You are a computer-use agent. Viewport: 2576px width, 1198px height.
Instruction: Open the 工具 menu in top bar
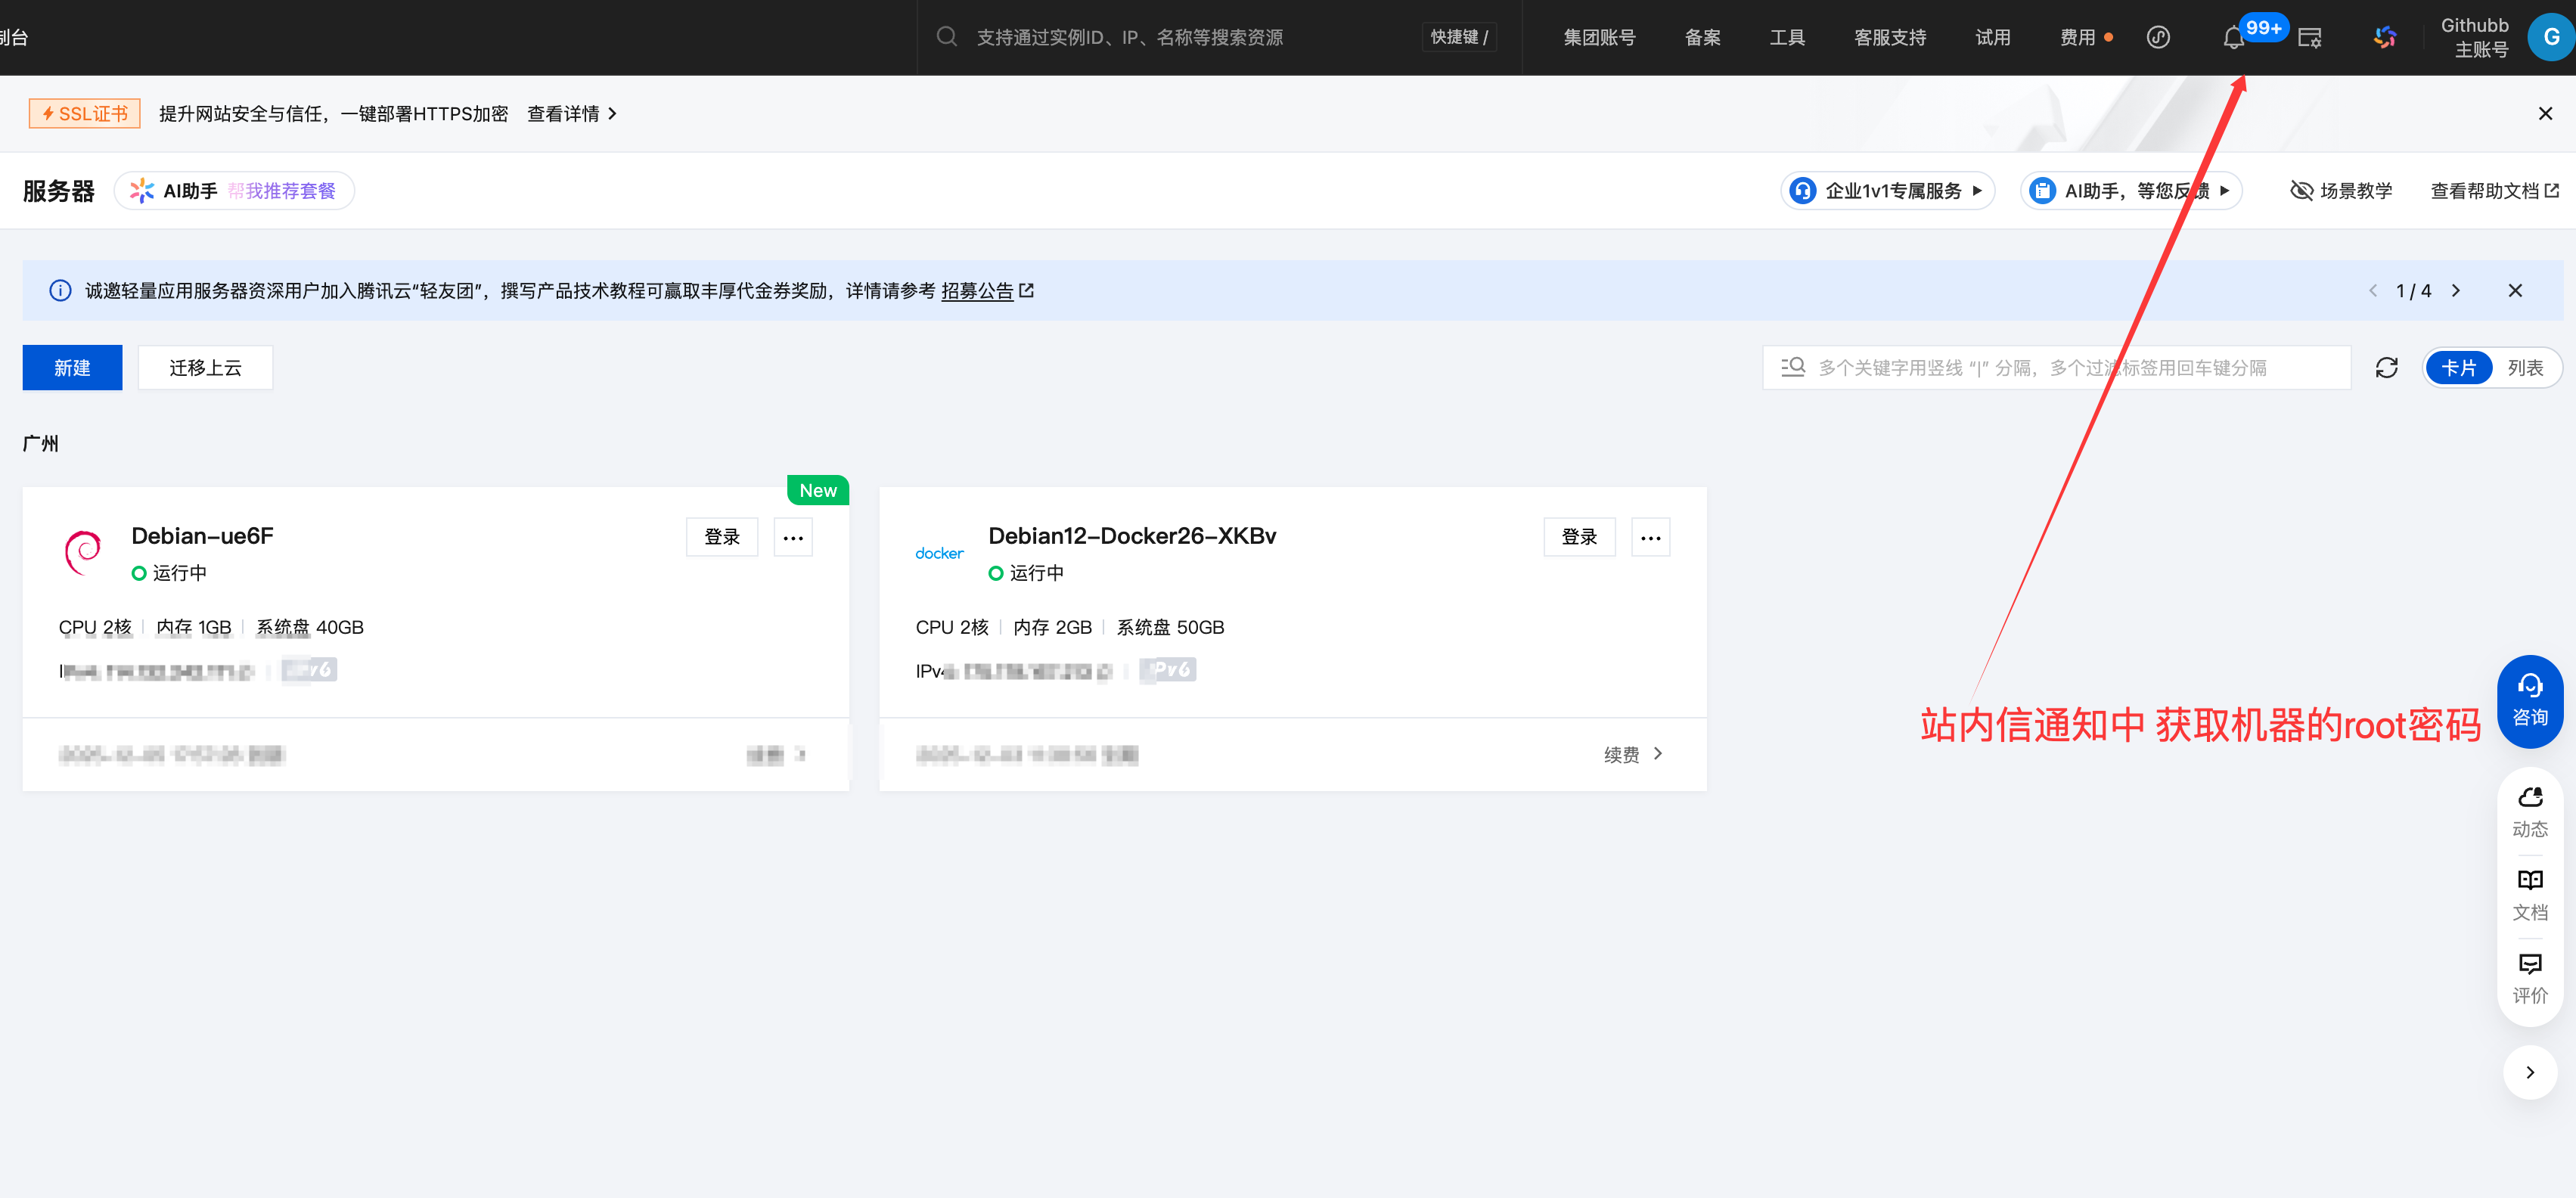click(x=1787, y=37)
